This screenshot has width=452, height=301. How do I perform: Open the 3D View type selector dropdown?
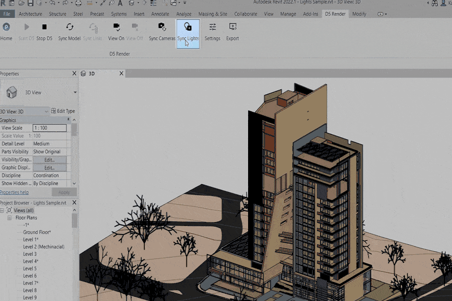coord(75,92)
